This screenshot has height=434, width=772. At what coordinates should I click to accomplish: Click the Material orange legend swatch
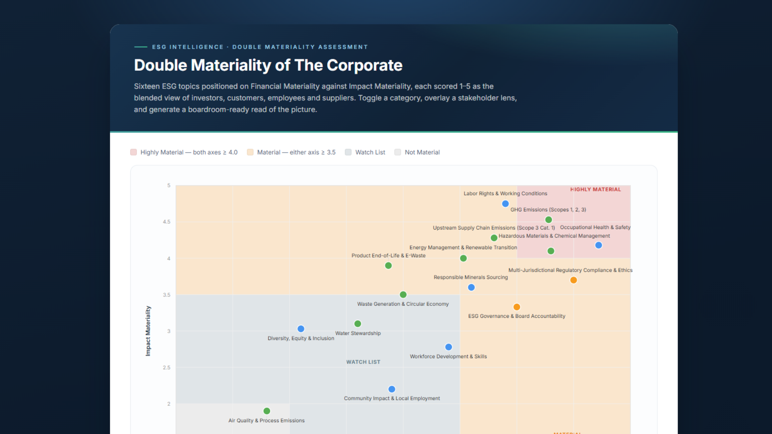click(x=250, y=152)
